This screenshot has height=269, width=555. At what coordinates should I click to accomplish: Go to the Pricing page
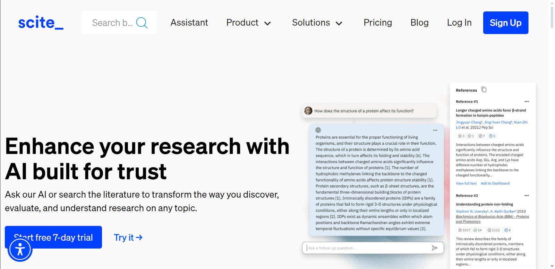[x=378, y=23]
